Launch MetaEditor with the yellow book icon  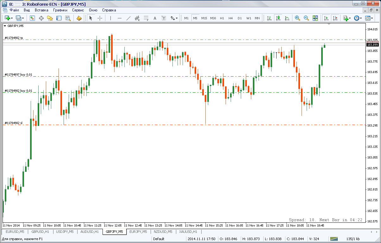pyautogui.click(x=79, y=18)
